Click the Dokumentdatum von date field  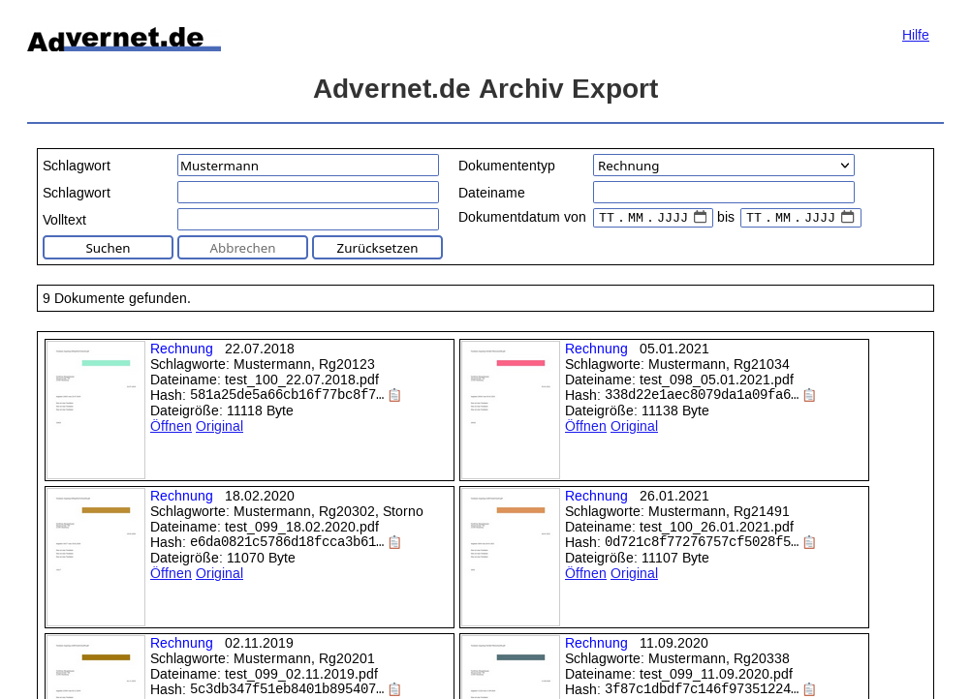pyautogui.click(x=653, y=218)
